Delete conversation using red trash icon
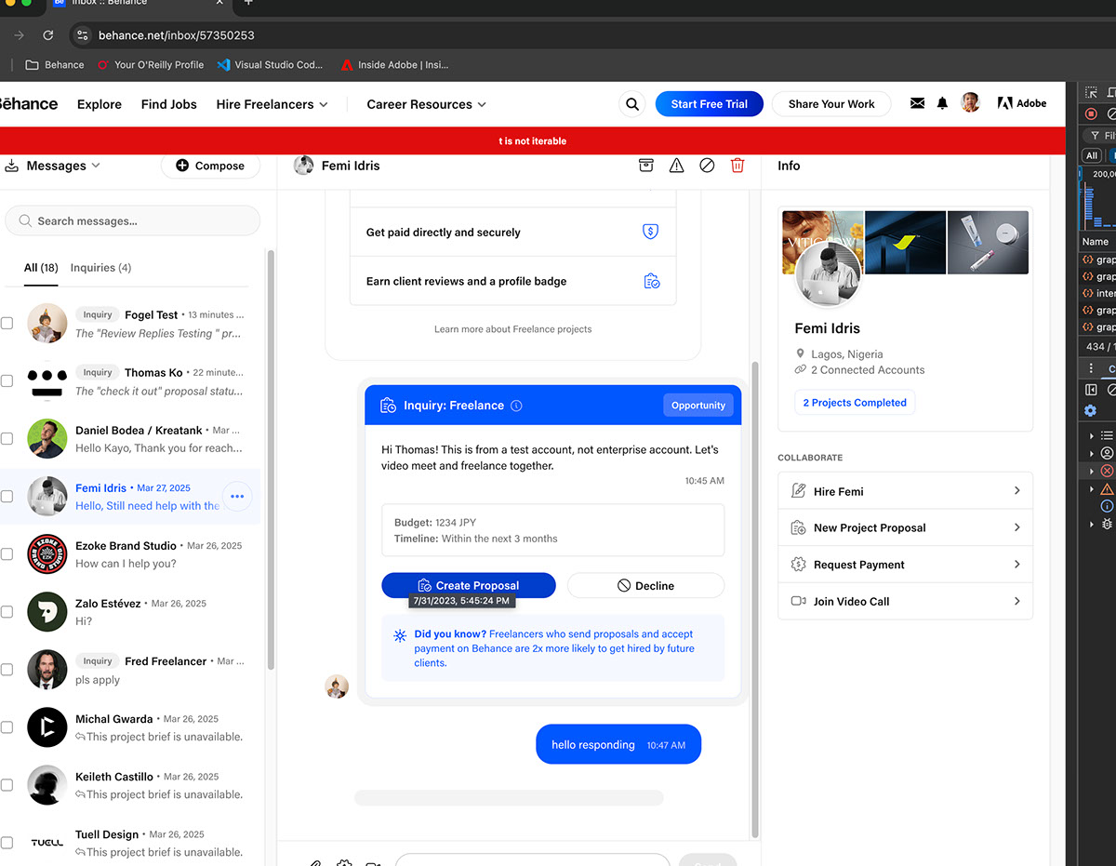This screenshot has height=866, width=1116. click(x=737, y=166)
